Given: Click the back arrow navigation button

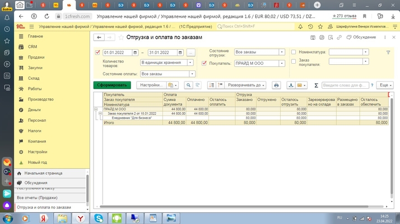Looking at the screenshot, I should click(x=99, y=37).
